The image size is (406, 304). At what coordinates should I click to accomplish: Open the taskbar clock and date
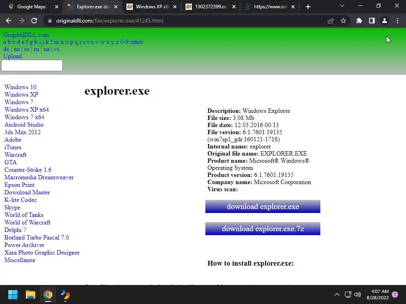pos(378,294)
